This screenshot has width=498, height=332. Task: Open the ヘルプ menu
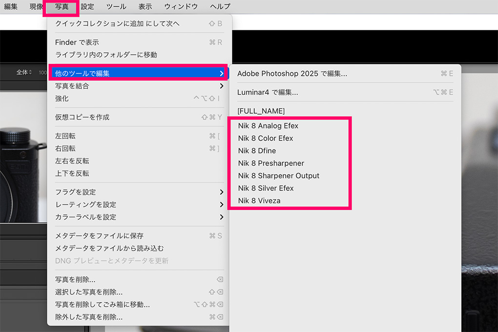[220, 6]
